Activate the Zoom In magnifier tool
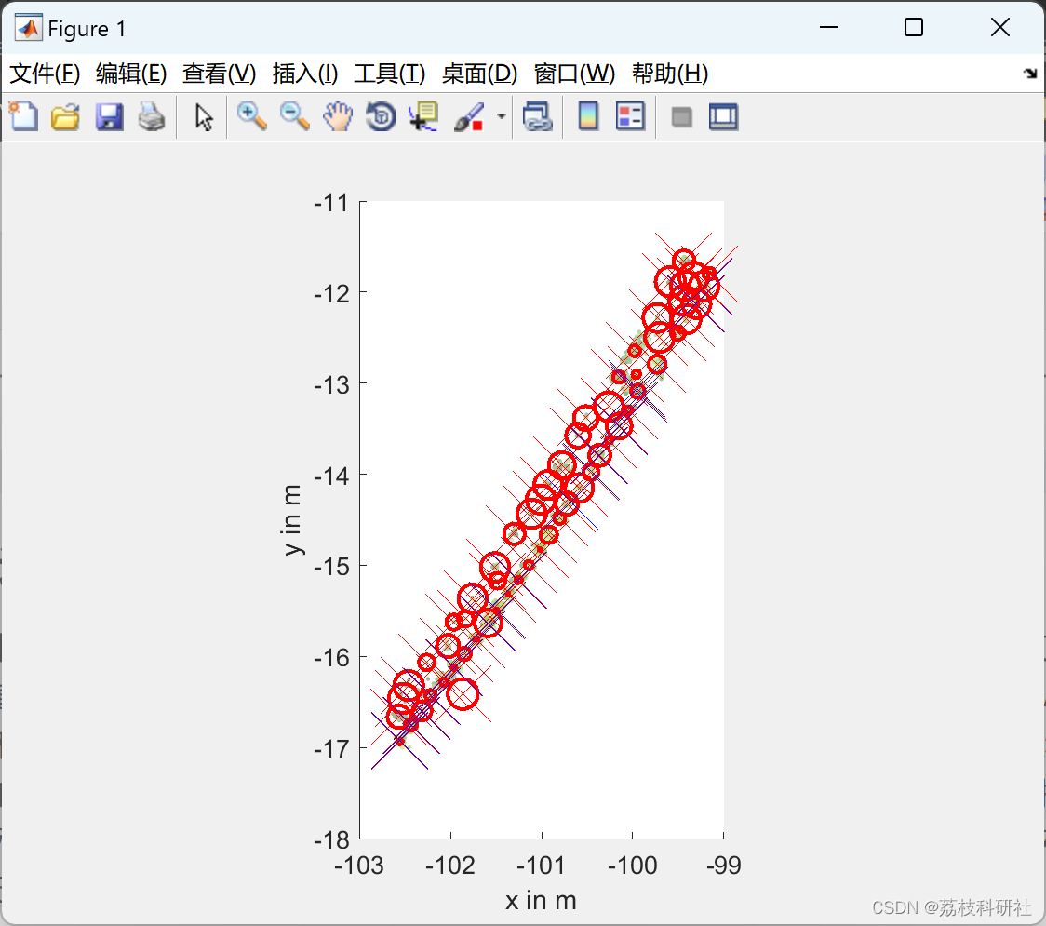Image resolution: width=1046 pixels, height=926 pixels. click(x=251, y=117)
